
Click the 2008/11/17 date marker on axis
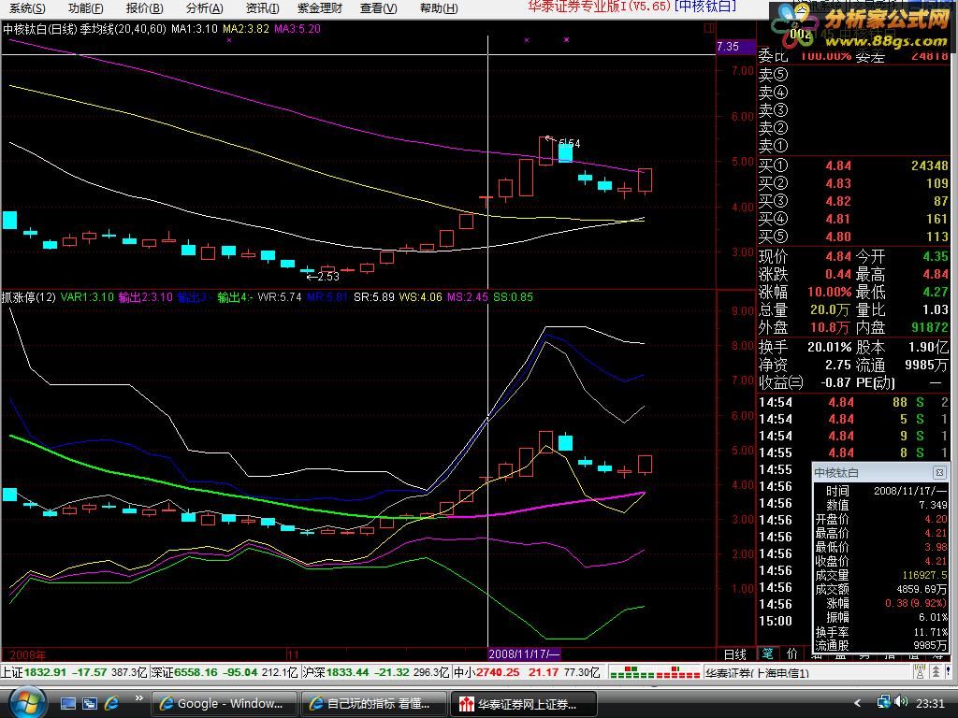[524, 653]
